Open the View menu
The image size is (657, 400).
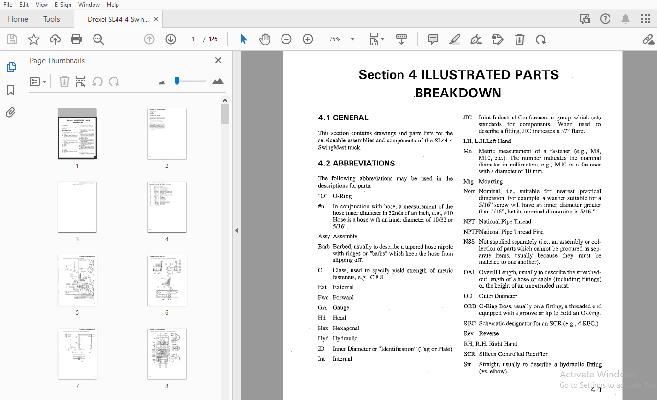coord(42,4)
